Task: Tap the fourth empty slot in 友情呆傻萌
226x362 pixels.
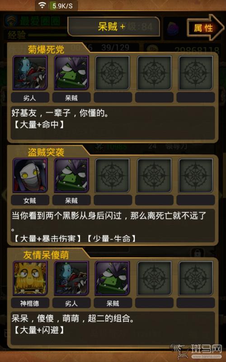Action: (x=154, y=278)
